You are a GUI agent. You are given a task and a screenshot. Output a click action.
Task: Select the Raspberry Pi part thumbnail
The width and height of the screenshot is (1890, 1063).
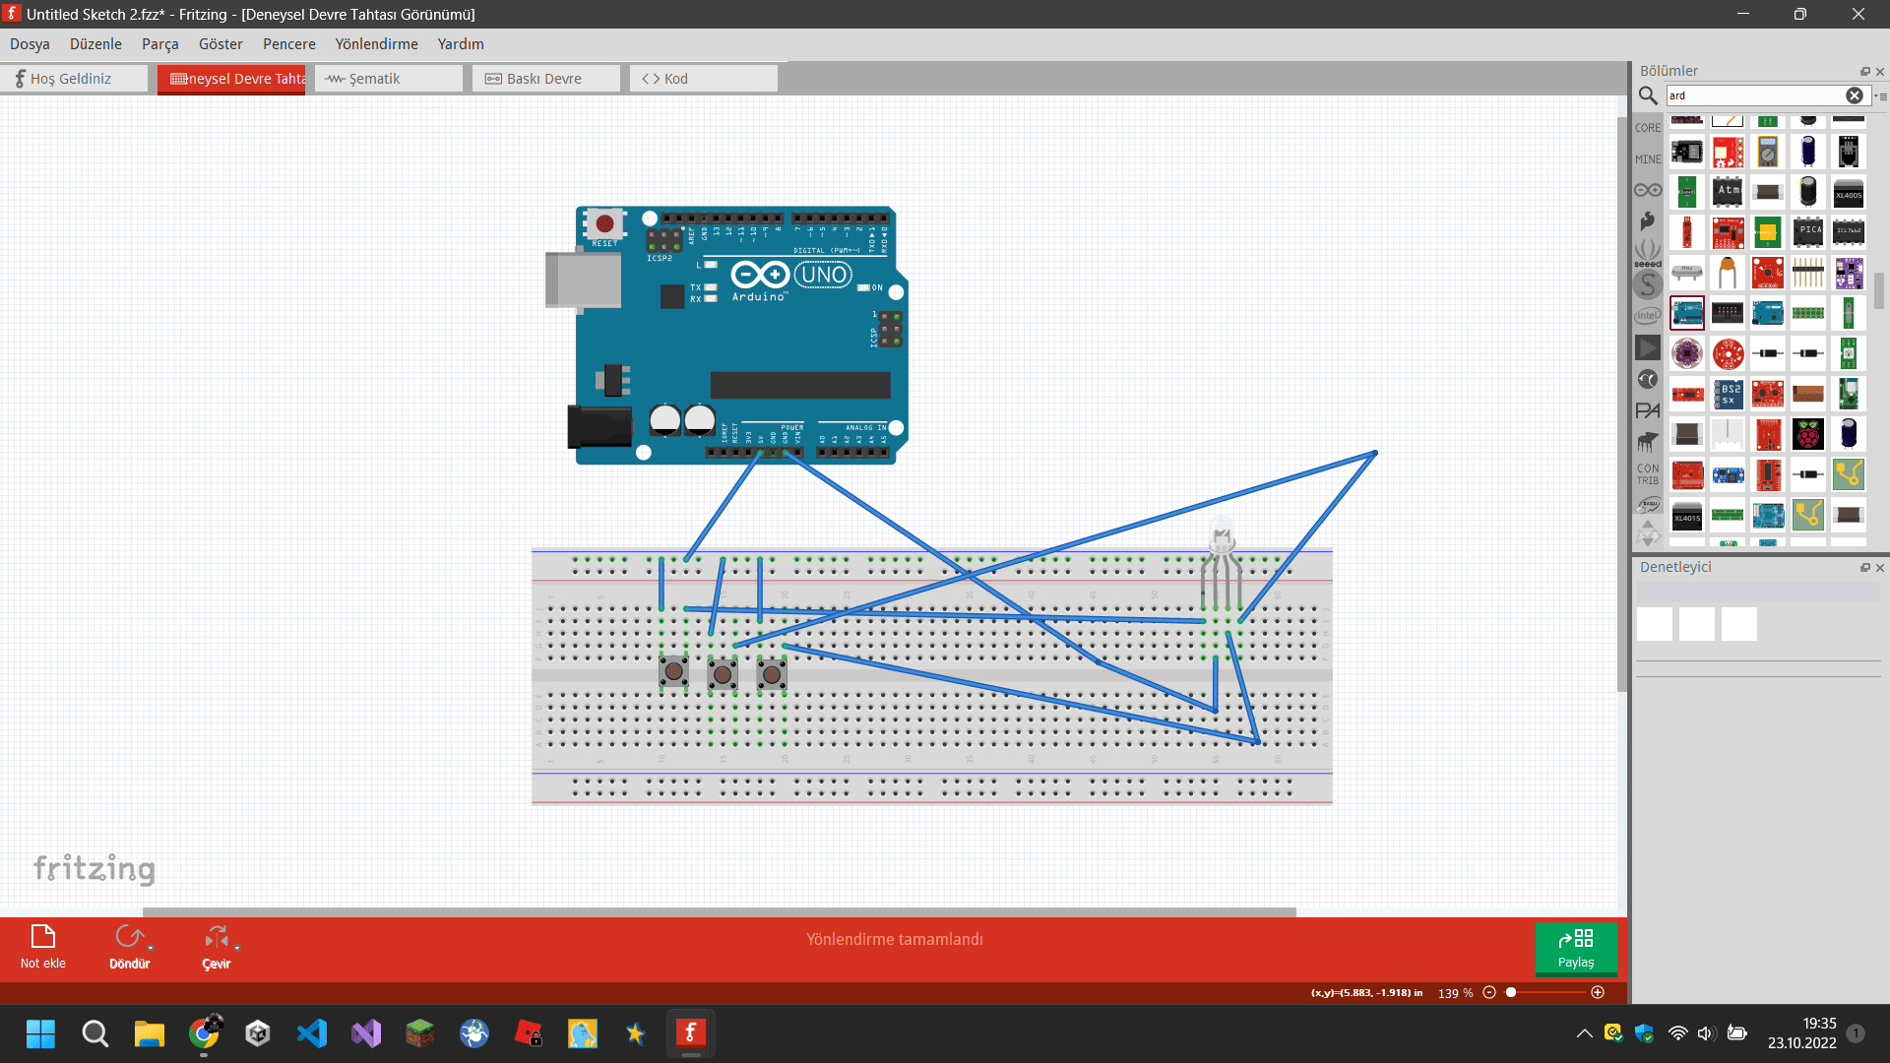[1808, 434]
